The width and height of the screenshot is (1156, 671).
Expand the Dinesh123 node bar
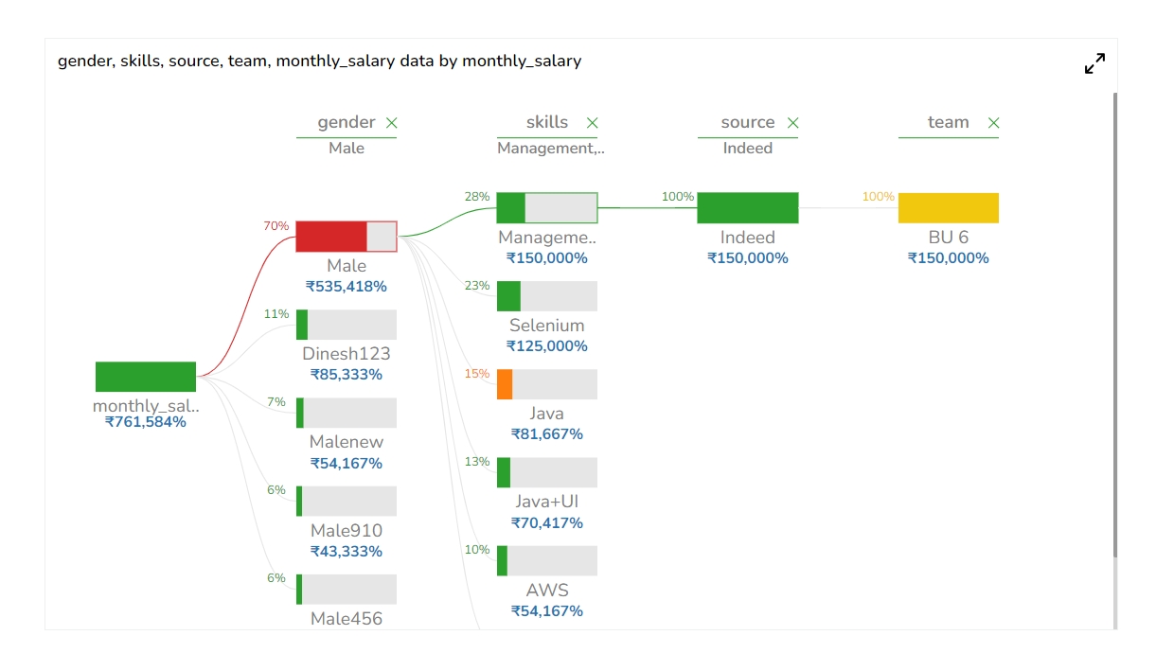click(346, 325)
